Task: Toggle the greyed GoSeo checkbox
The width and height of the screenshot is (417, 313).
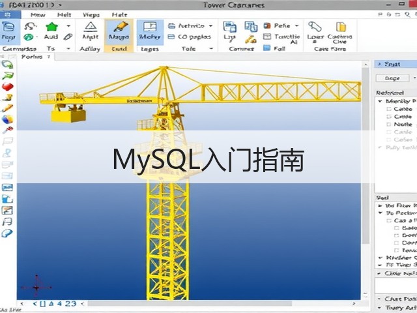Action: tap(389, 140)
